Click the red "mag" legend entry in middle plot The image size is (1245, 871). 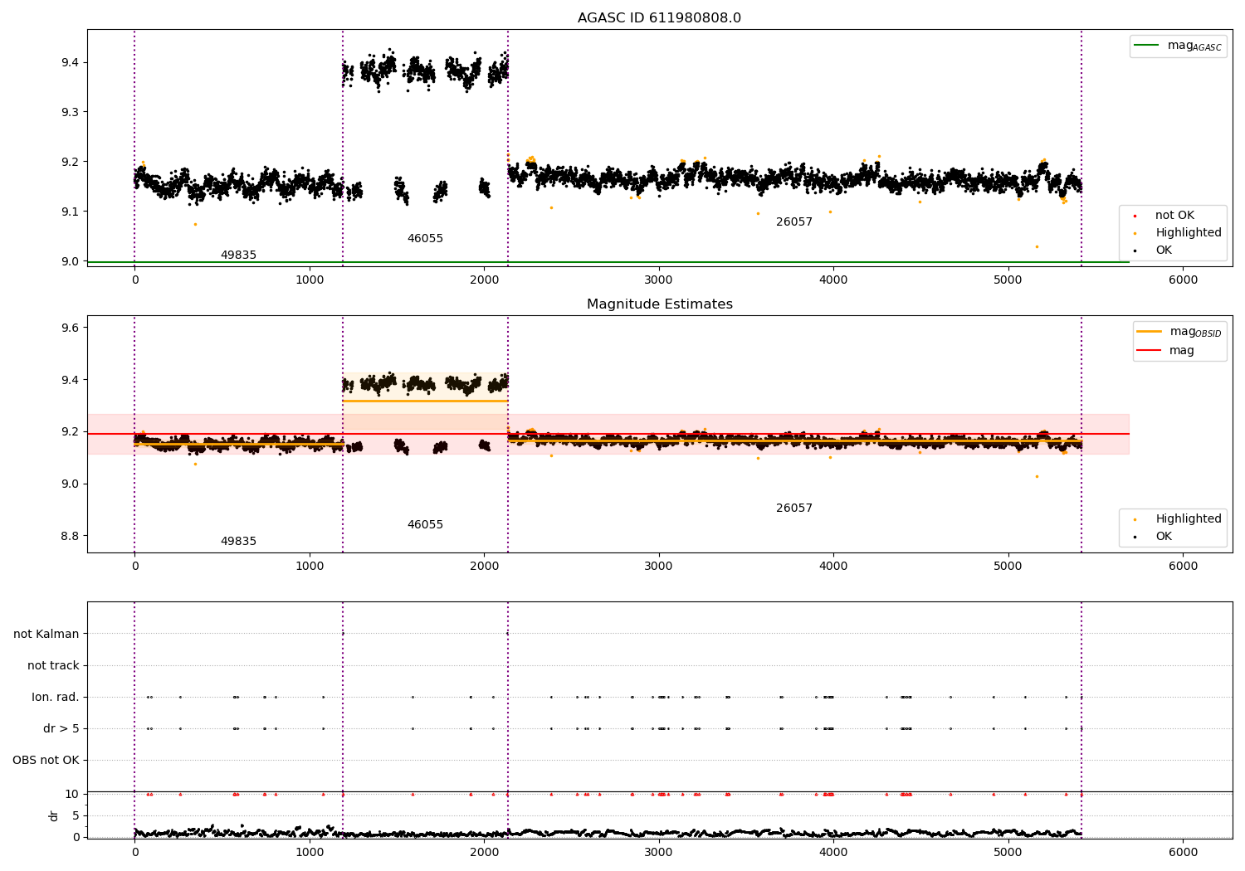pos(1166,351)
